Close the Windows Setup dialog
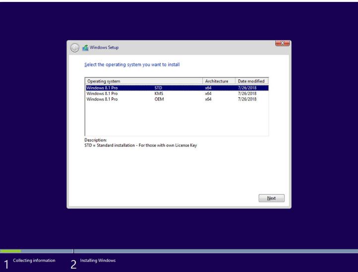The width and height of the screenshot is (358, 272). pyautogui.click(x=283, y=43)
